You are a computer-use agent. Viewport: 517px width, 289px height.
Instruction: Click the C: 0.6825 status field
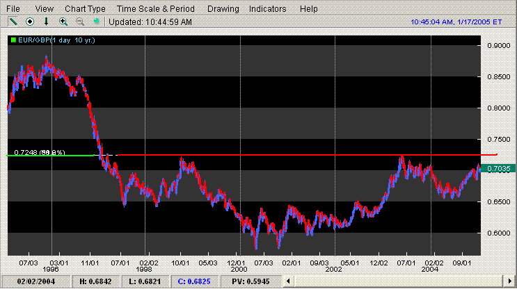(194, 281)
